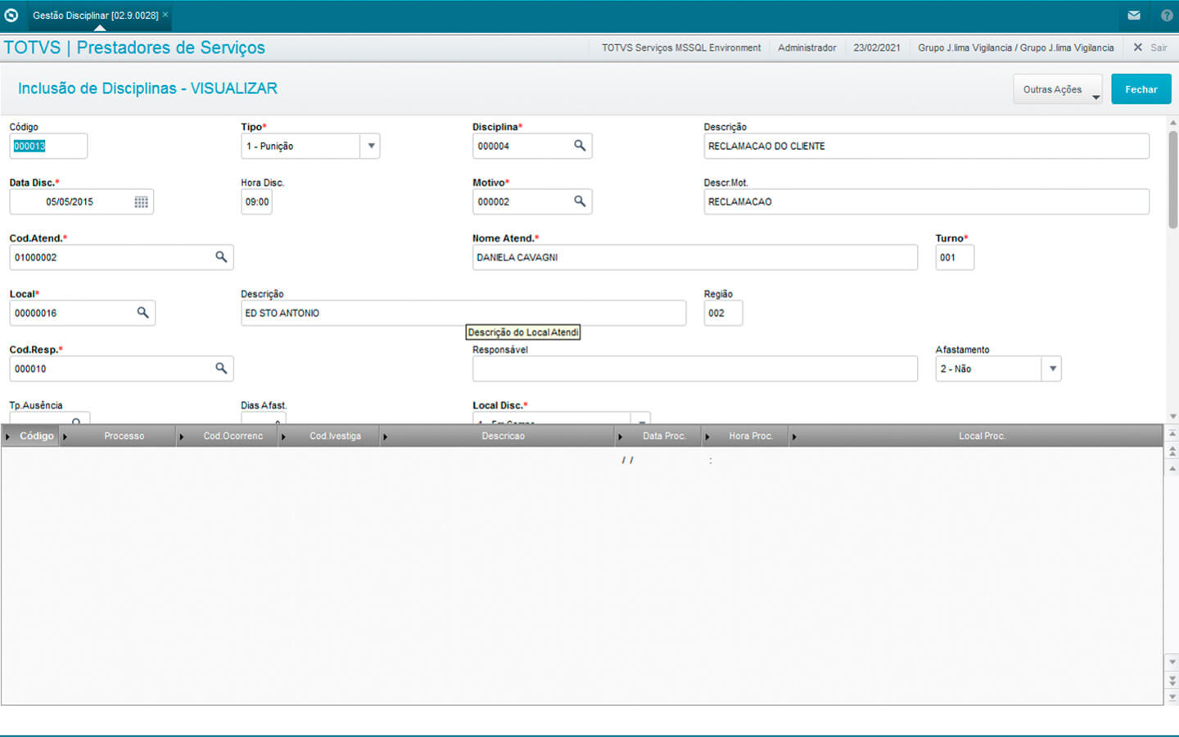Expand the Afastamento dropdown
Viewport: 1179px width, 737px height.
coord(1052,368)
